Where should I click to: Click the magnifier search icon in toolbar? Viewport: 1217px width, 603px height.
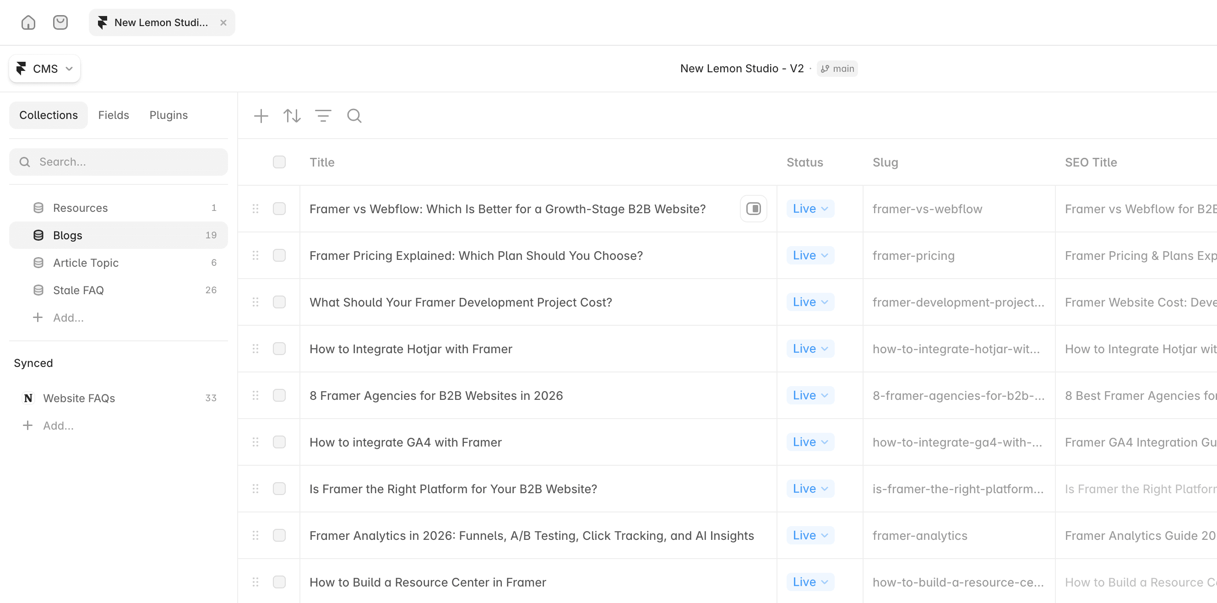[354, 116]
